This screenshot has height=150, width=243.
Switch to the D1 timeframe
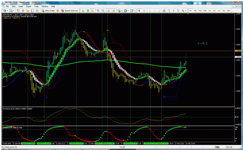[x=219, y=11]
